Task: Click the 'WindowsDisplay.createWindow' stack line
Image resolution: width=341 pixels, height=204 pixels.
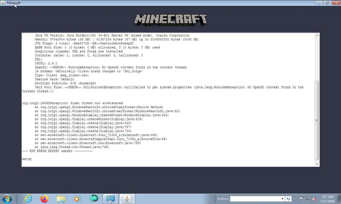Action: pyautogui.click(x=102, y=115)
